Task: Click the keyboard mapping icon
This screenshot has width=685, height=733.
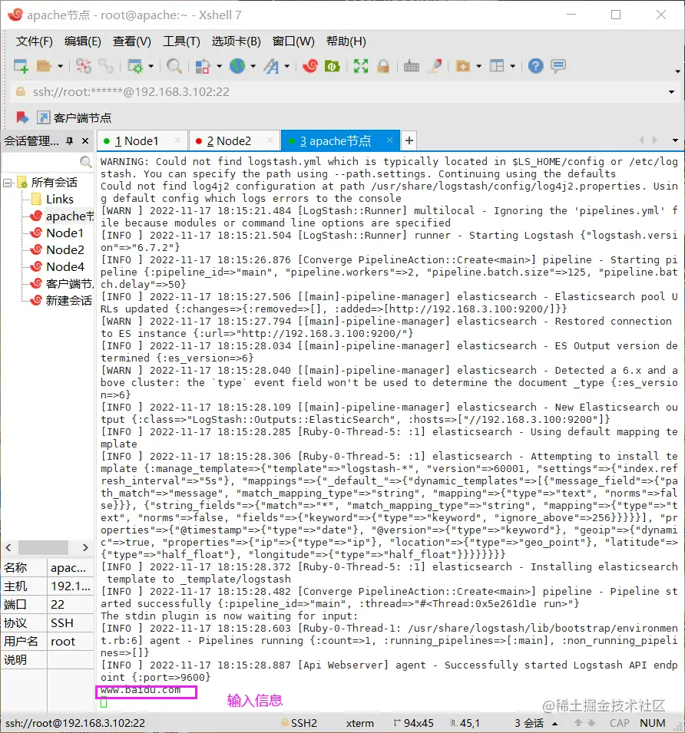Action: click(x=412, y=66)
